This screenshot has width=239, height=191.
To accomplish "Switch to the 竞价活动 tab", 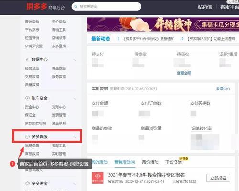I will [x=150, y=162].
